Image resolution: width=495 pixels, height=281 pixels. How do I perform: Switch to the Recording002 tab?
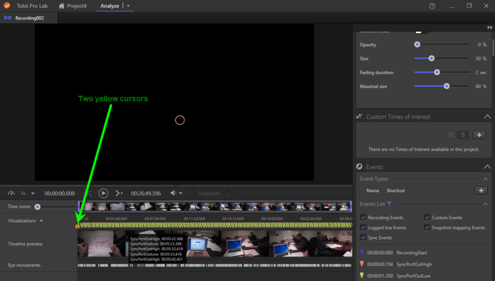tap(29, 17)
